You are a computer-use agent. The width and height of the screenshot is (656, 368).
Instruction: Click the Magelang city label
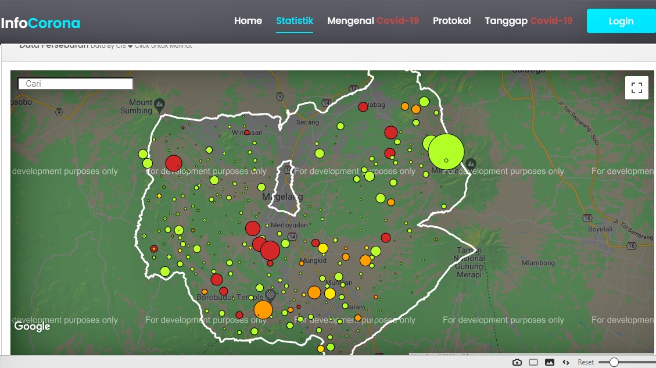click(x=282, y=196)
